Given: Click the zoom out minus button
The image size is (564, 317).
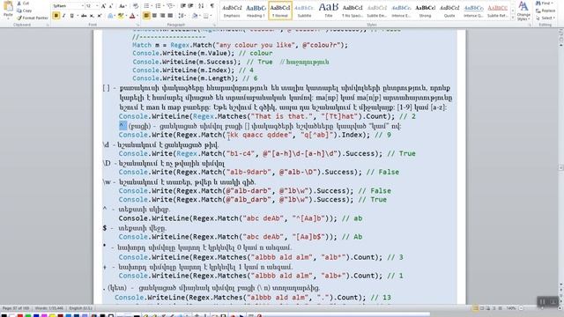Looking at the screenshot, I should (521, 308).
